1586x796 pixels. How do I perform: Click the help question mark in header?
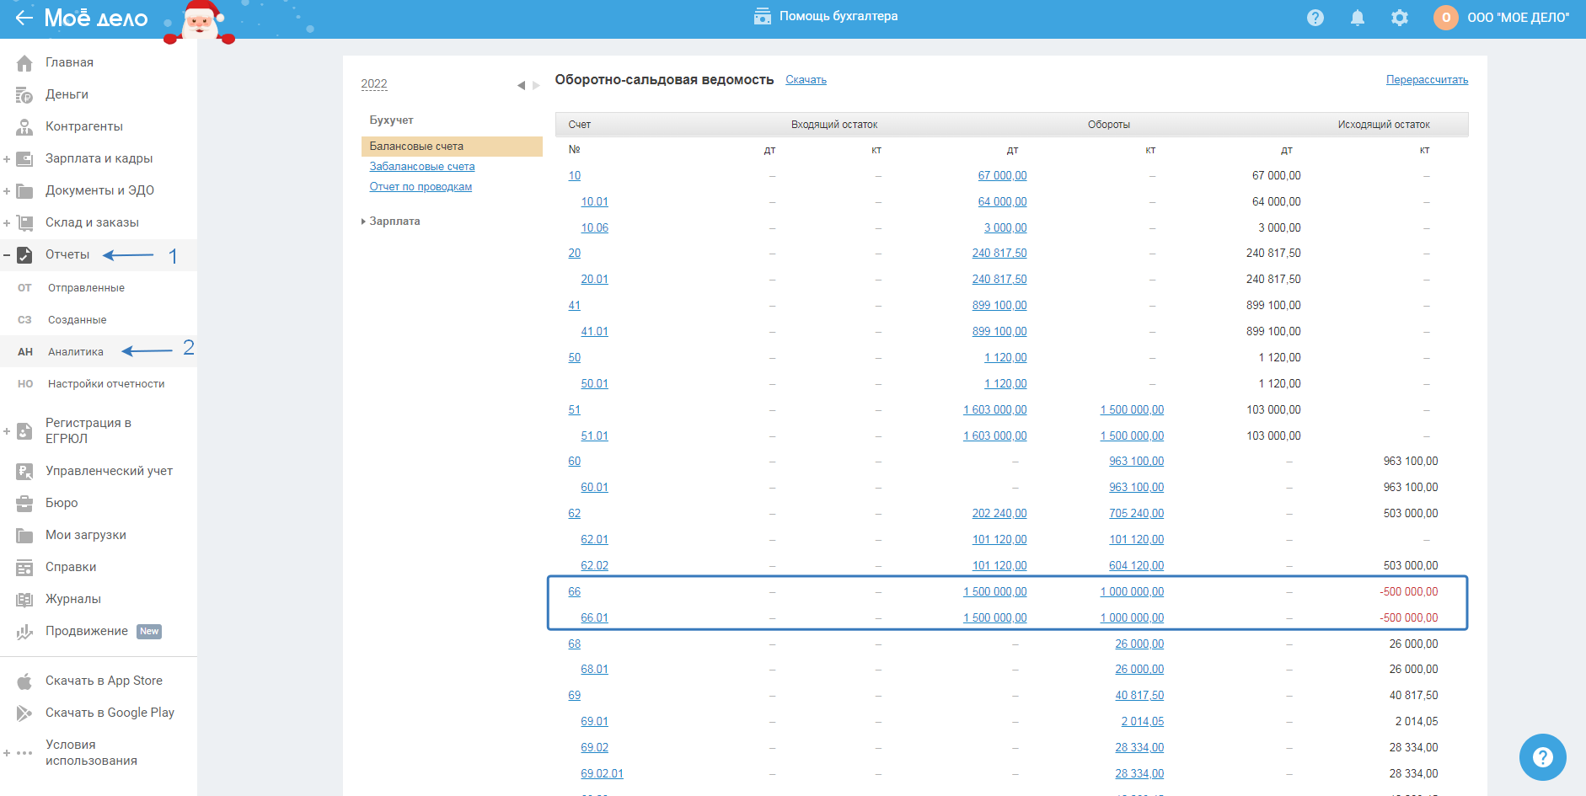tap(1315, 18)
